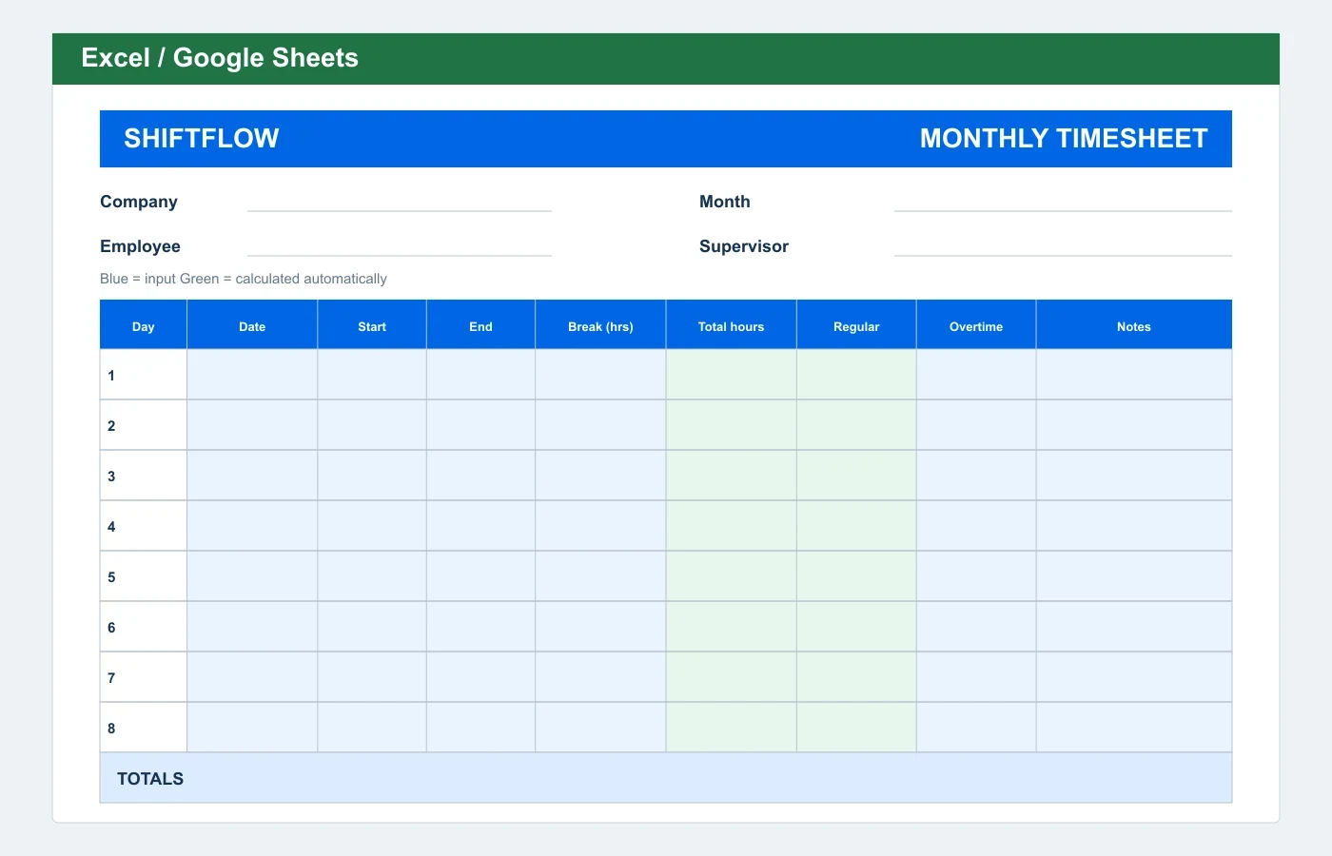Image resolution: width=1332 pixels, height=856 pixels.
Task: Click the Month input line
Action: (1063, 202)
